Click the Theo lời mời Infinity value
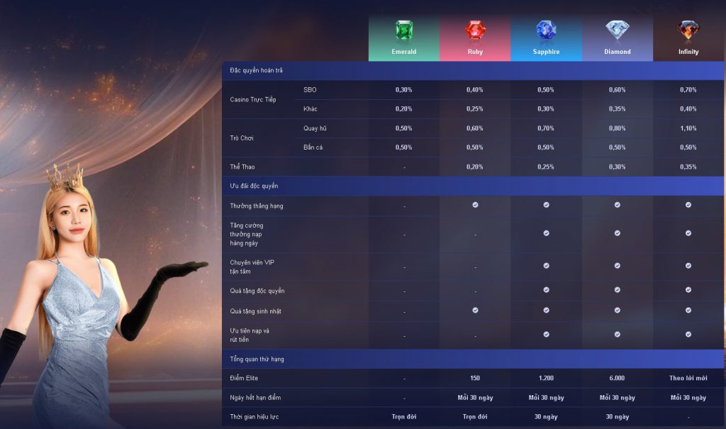This screenshot has height=429, width=726. [688, 378]
